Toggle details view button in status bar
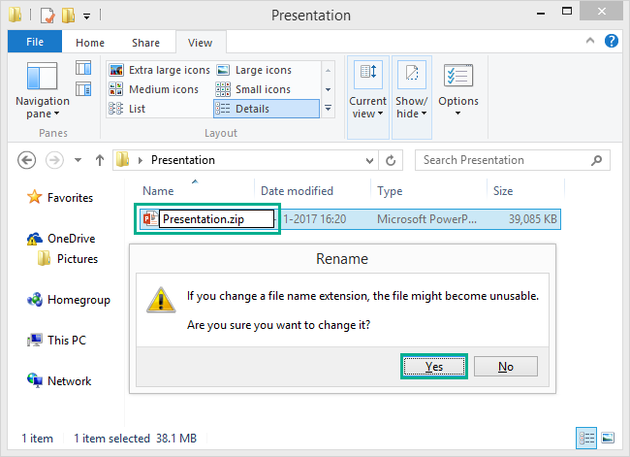The image size is (630, 457). click(x=586, y=438)
